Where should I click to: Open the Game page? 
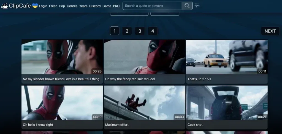[x=107, y=6]
